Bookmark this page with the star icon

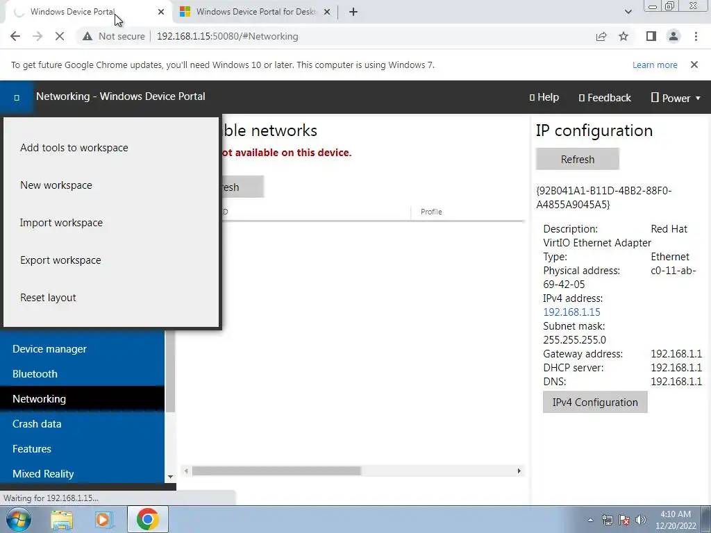[x=624, y=36]
